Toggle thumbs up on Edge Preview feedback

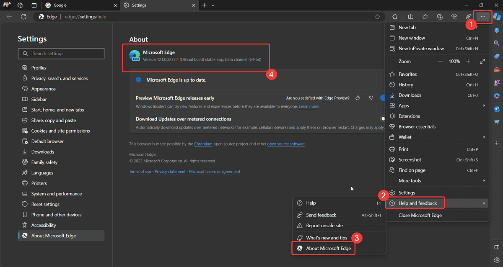coord(358,98)
